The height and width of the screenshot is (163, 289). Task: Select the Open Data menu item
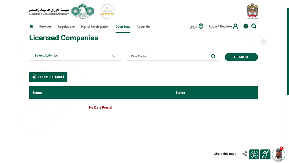click(x=123, y=26)
